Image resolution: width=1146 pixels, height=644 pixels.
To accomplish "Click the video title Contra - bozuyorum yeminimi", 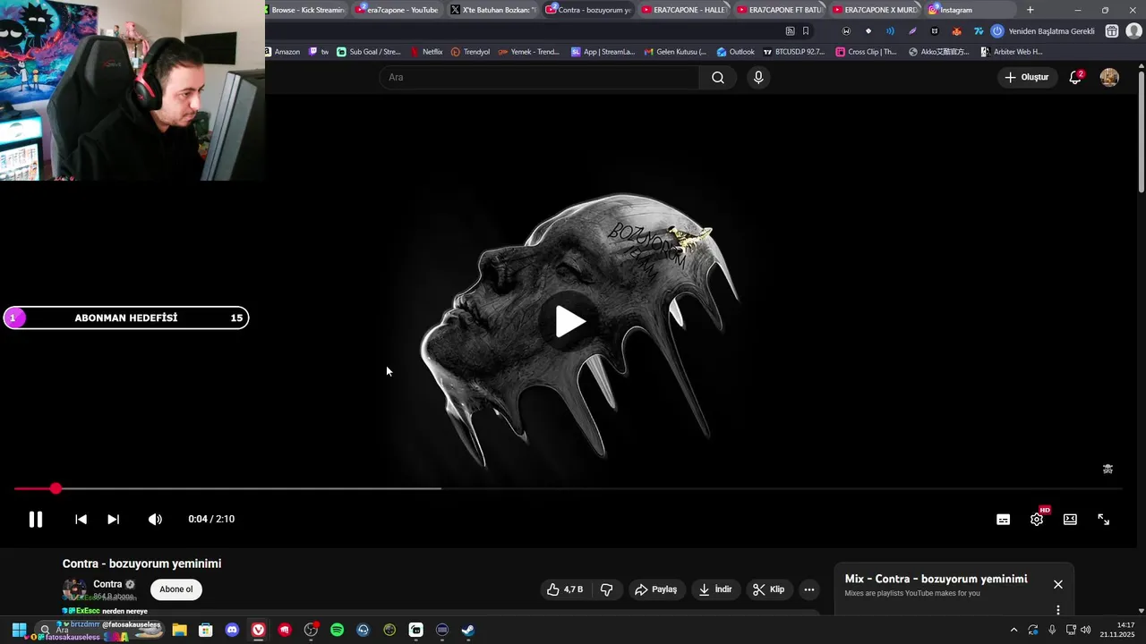I will (x=141, y=563).
